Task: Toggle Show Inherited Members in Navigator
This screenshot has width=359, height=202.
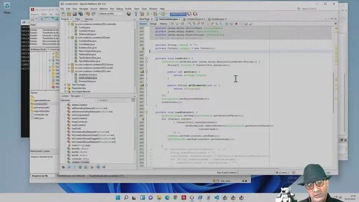Action: (63, 167)
